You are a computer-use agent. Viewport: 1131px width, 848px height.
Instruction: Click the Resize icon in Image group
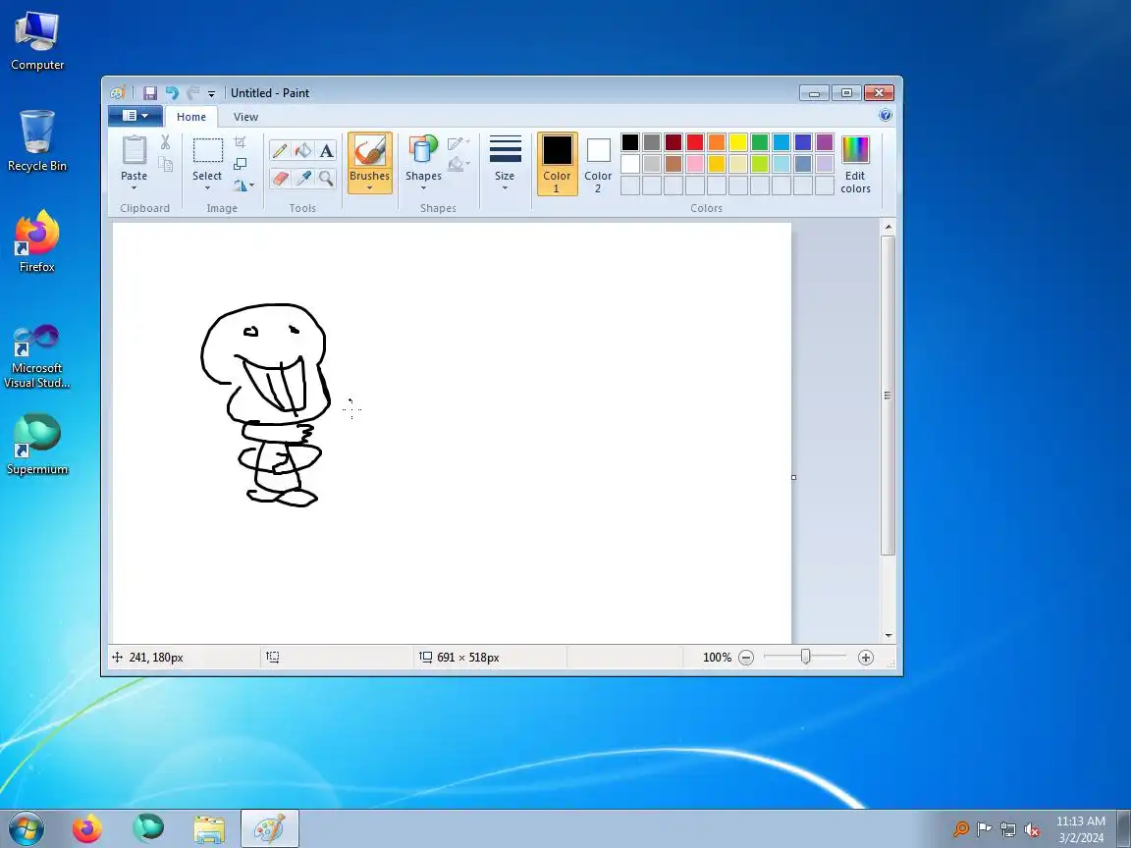[241, 164]
